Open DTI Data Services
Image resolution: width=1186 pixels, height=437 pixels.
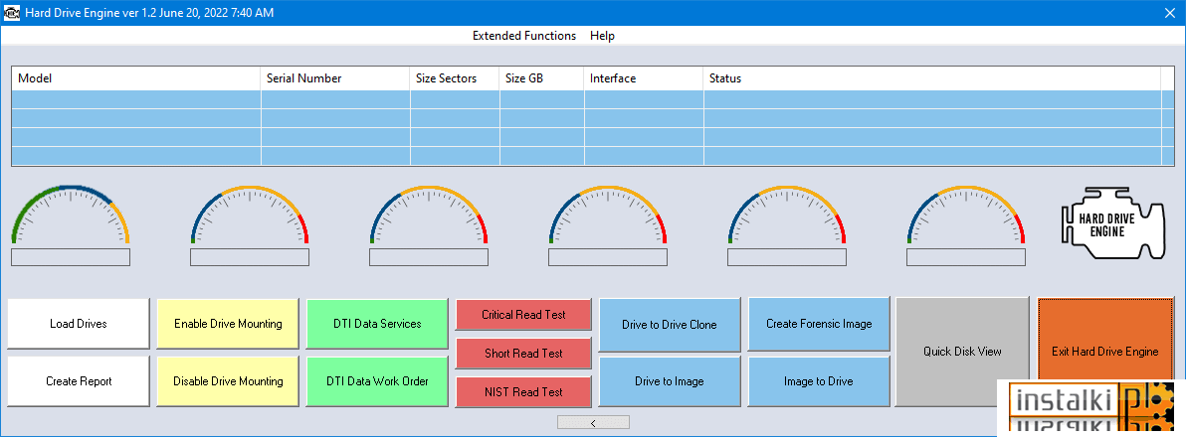tap(377, 324)
